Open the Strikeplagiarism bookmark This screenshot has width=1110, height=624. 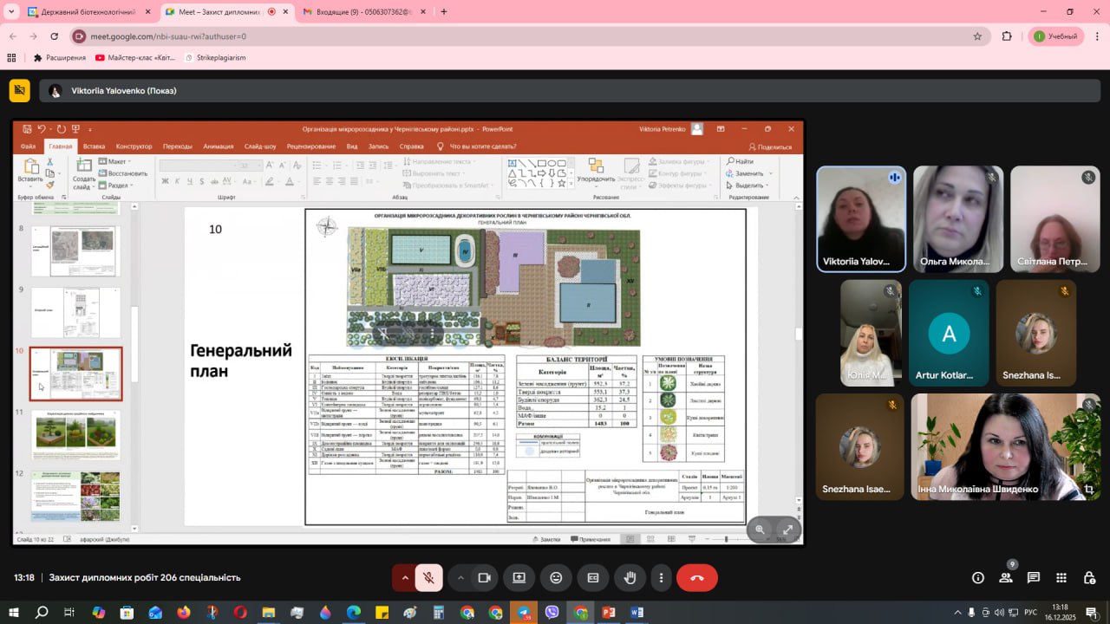(215, 58)
